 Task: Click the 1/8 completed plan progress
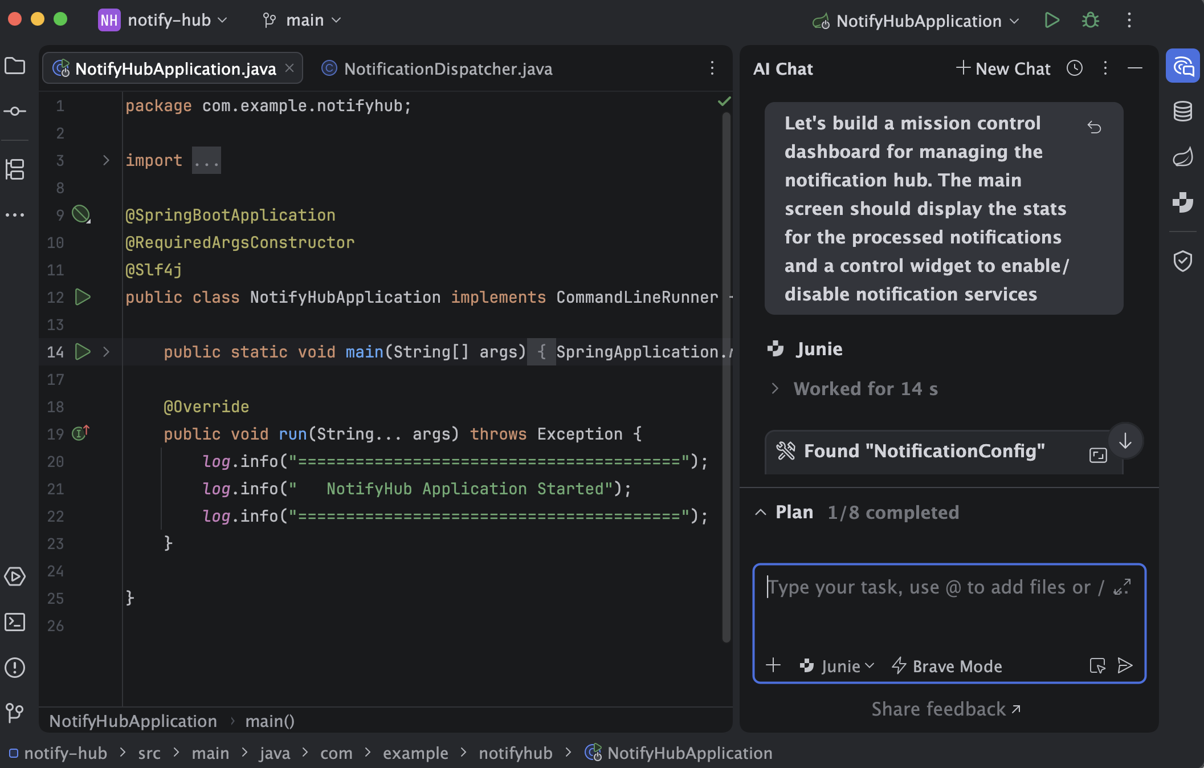click(893, 513)
